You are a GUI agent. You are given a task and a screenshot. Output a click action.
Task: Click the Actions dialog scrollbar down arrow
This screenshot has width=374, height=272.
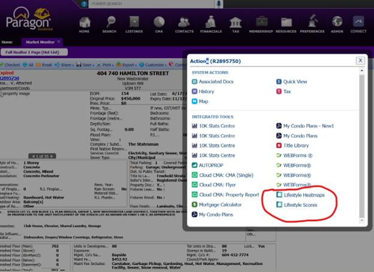coord(362,221)
